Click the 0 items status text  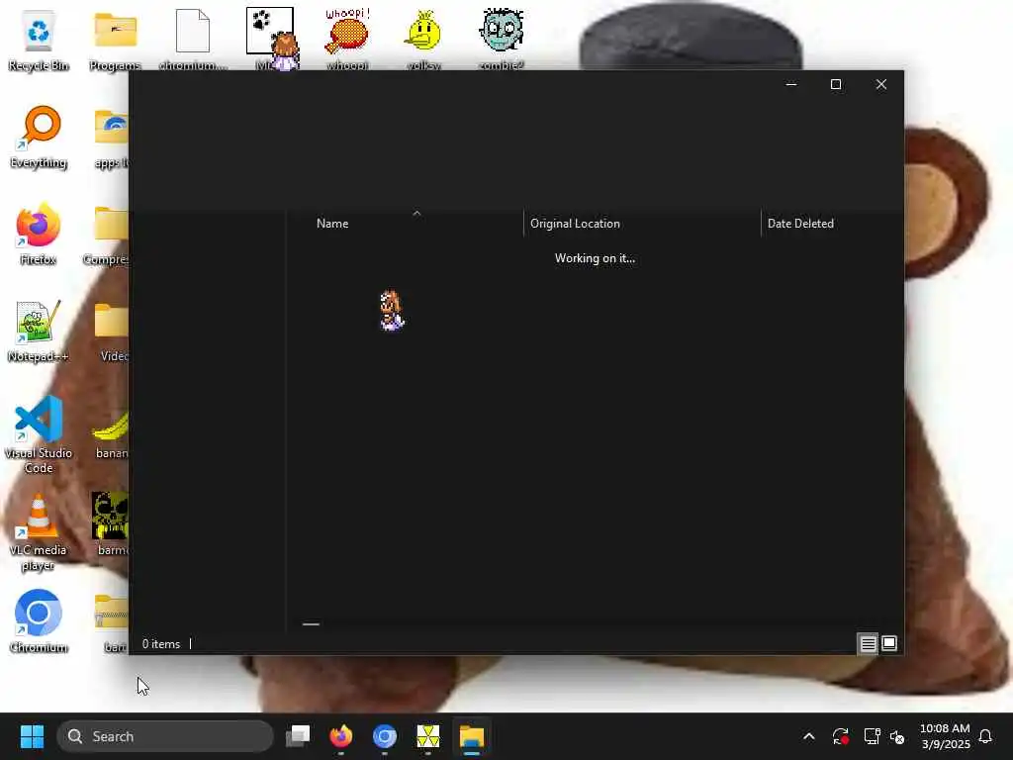161,644
